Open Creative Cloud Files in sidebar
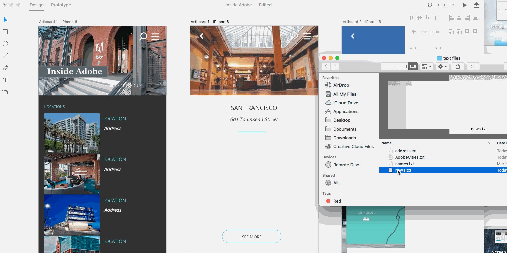The height and width of the screenshot is (253, 507). 353,146
